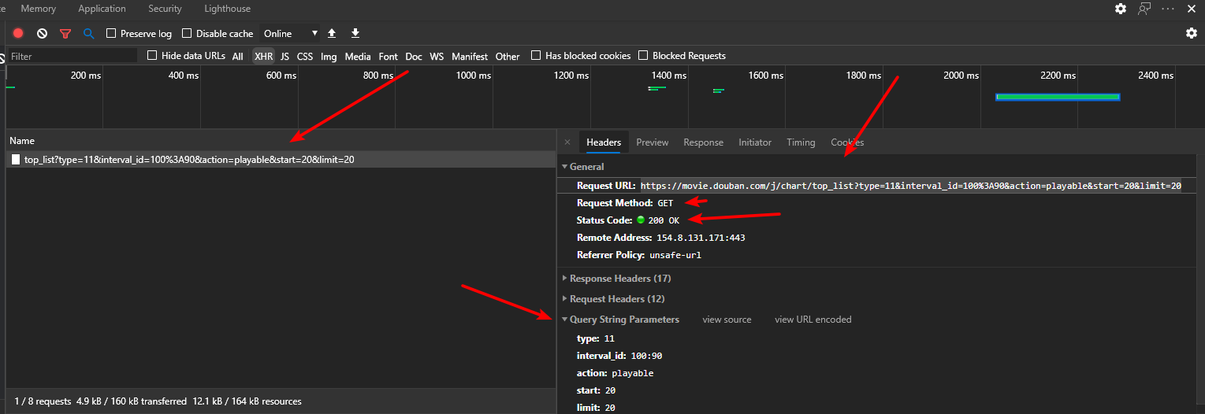Select the Request URL value
The width and height of the screenshot is (1205, 414).
pos(910,186)
